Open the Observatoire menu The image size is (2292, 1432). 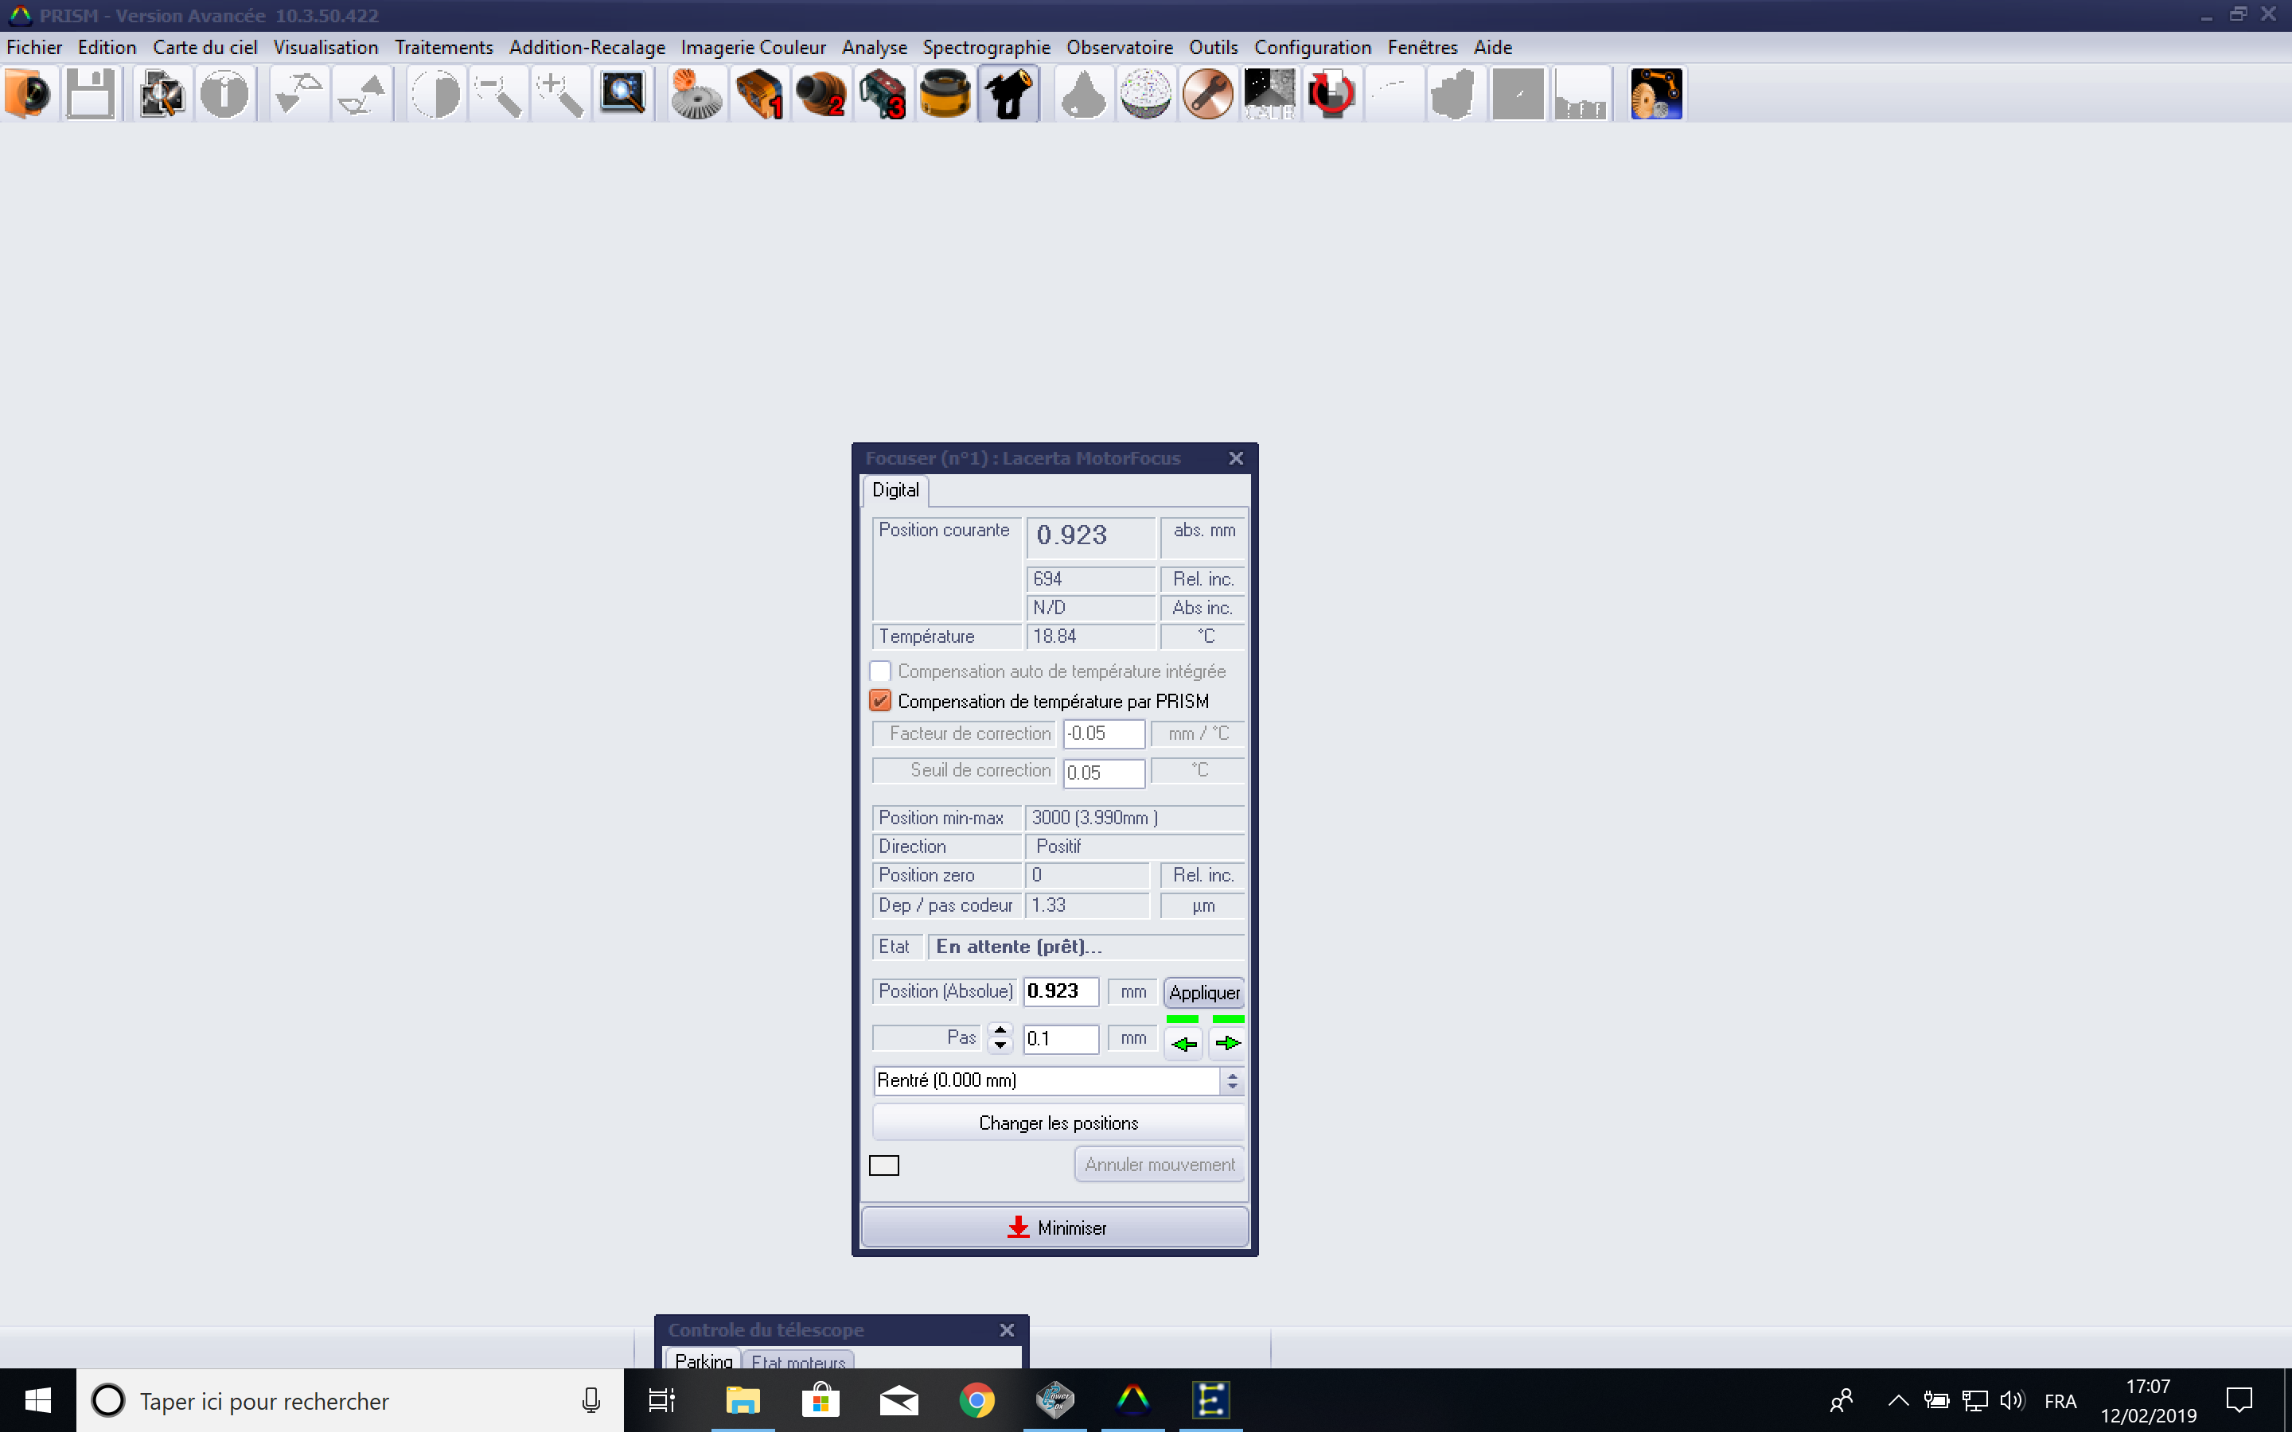click(x=1118, y=48)
